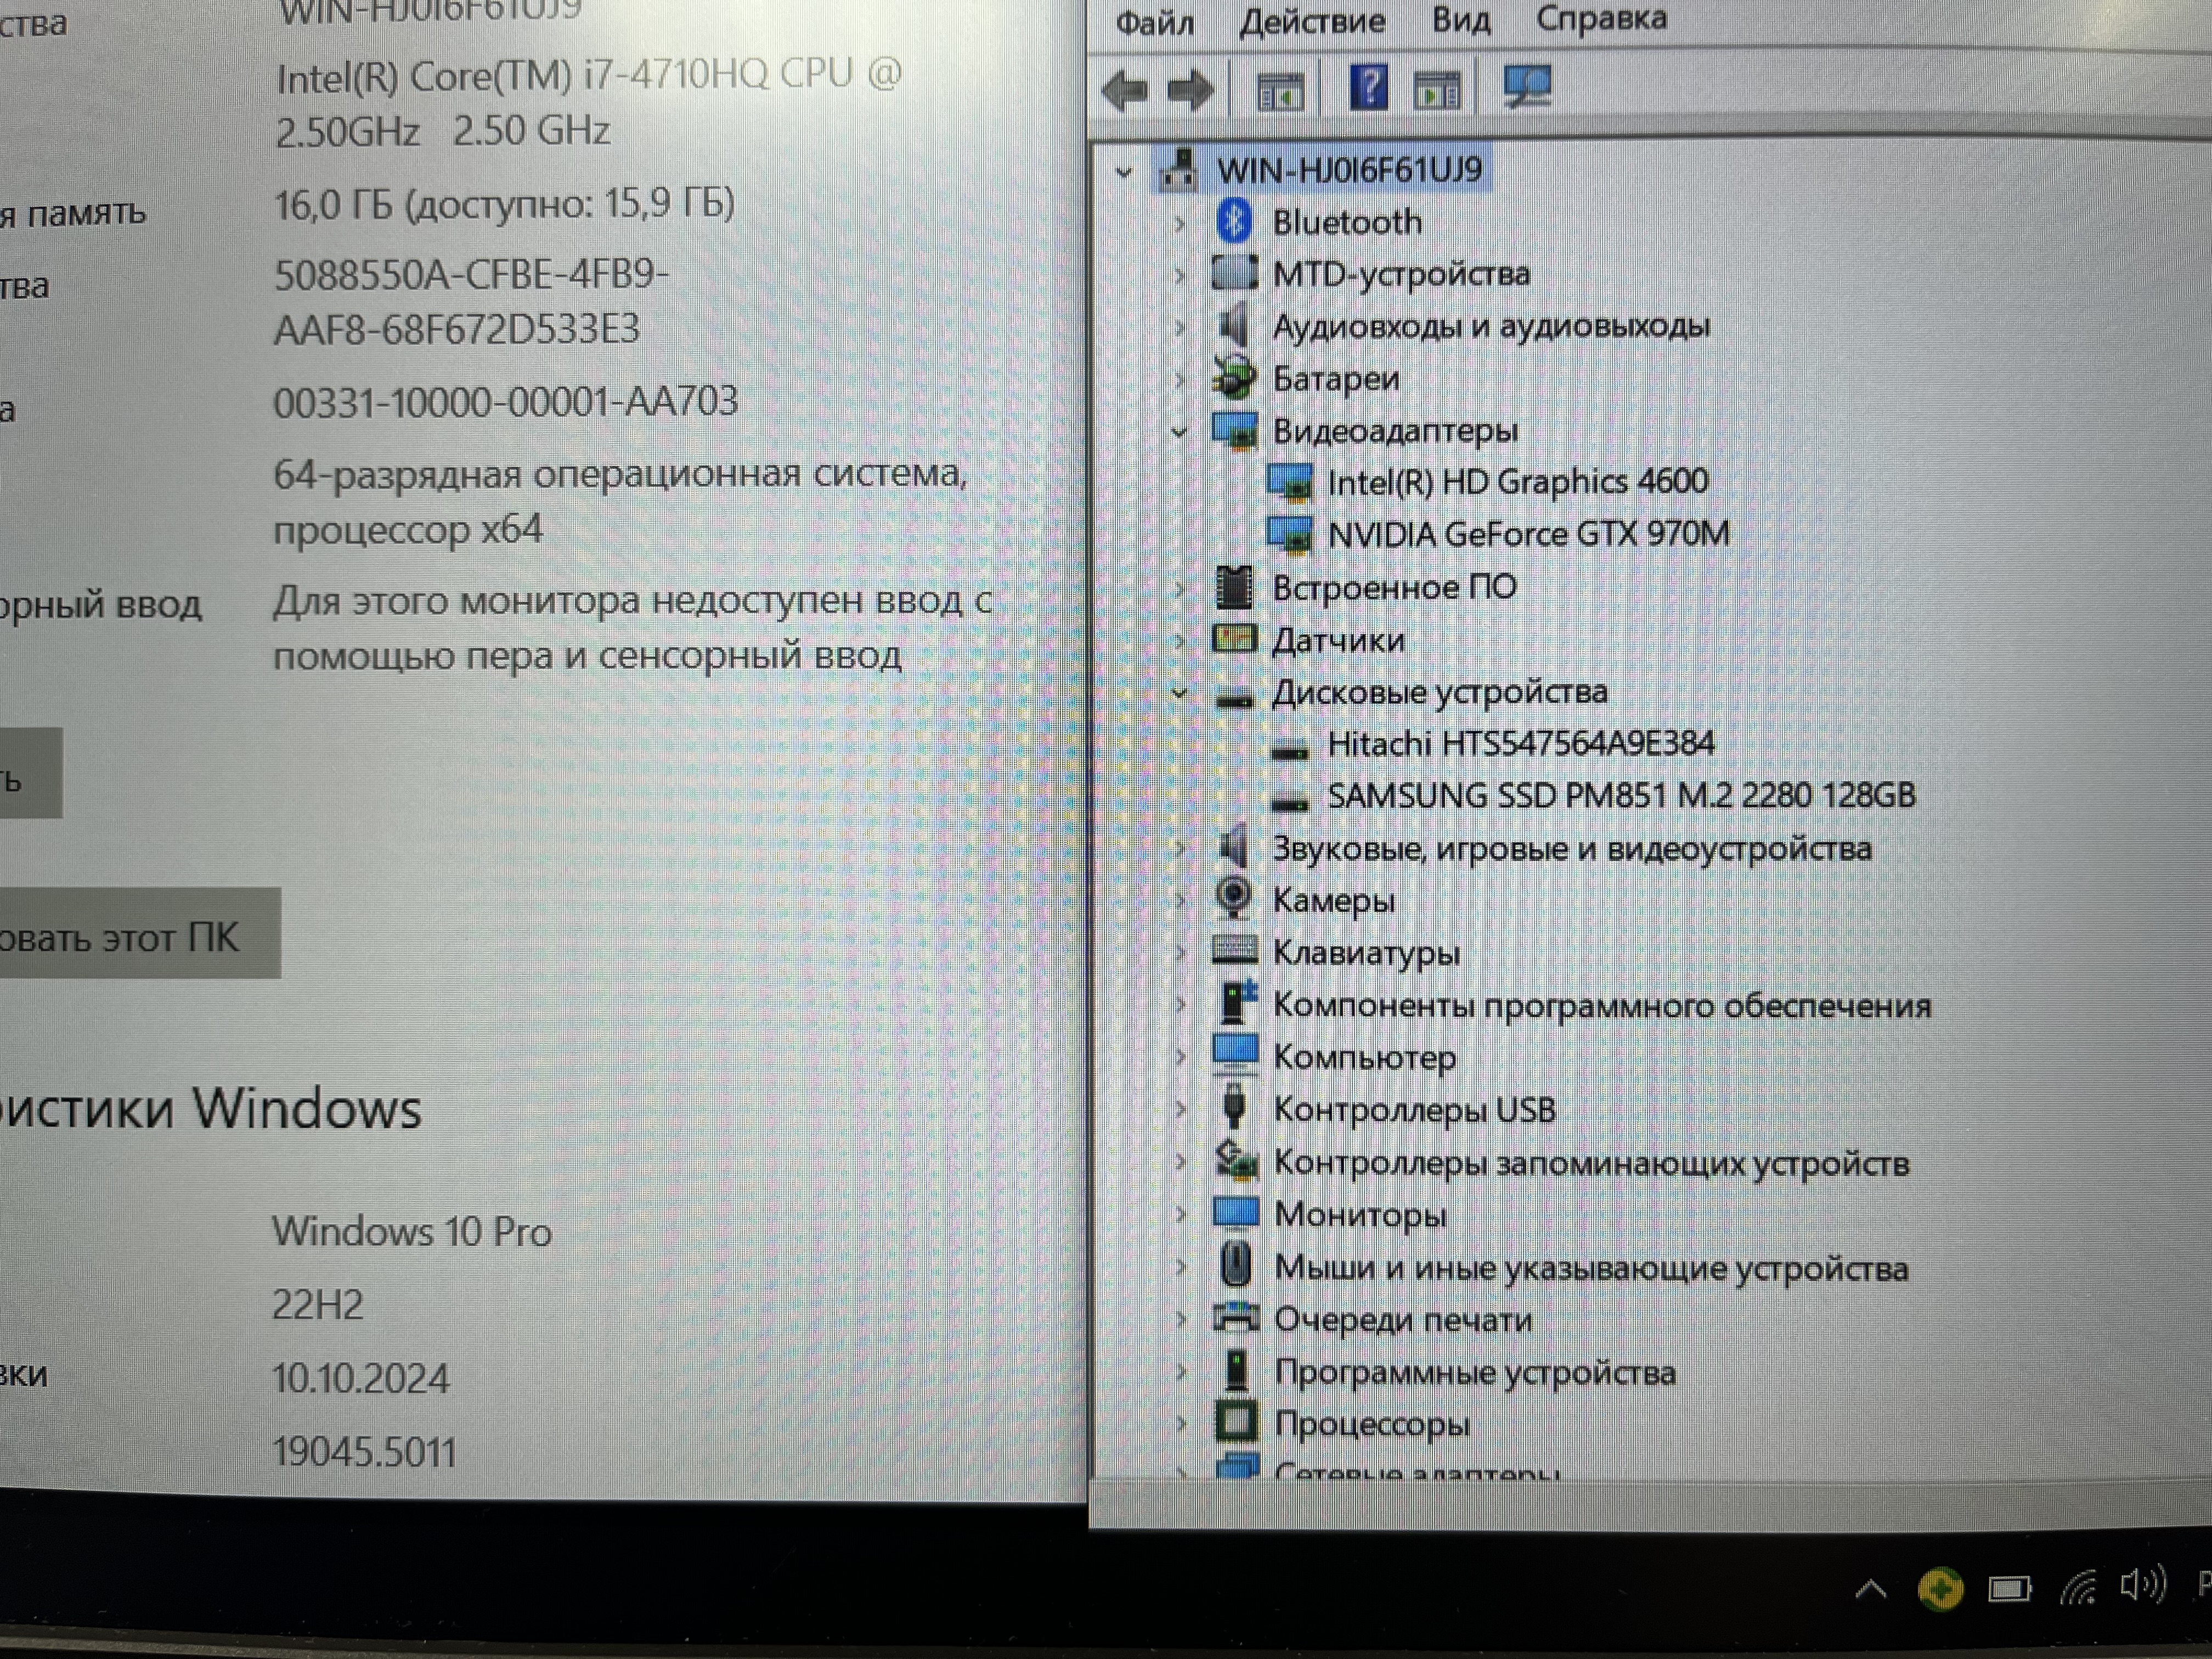This screenshot has width=2212, height=1659.
Task: Show hidden tray icons with the up chevron
Action: pyautogui.click(x=1871, y=1590)
